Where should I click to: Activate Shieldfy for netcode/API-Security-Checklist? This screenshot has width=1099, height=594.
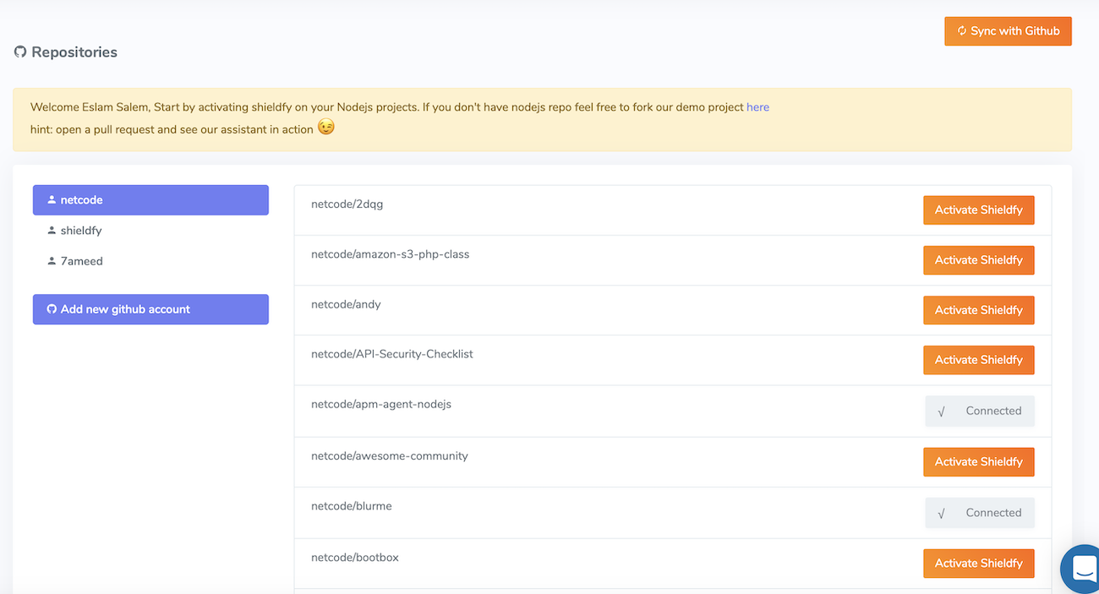[x=978, y=360]
